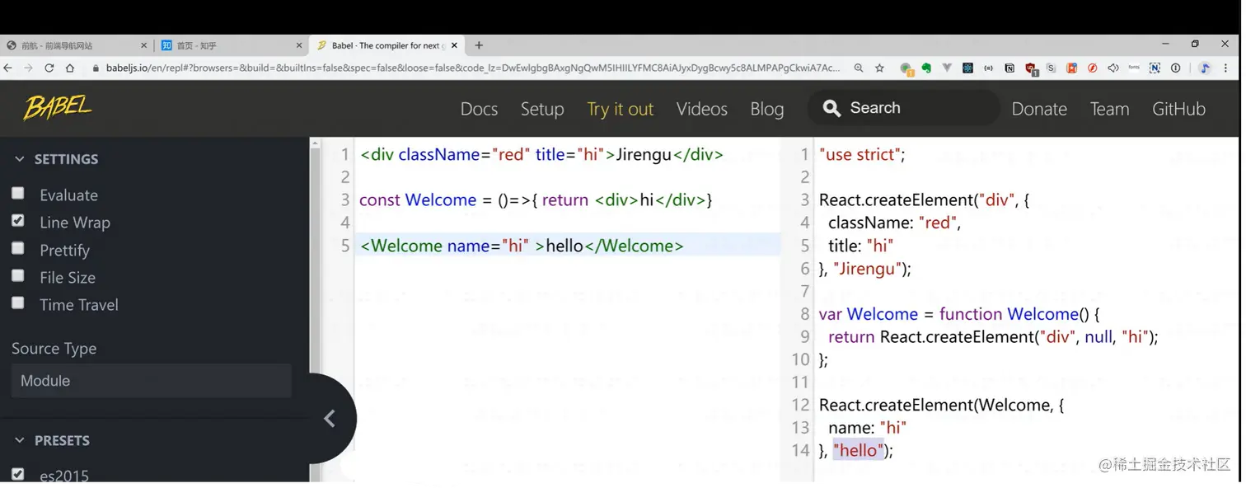Collapse the sidebar with the left chevron
Screen dimensions: 1246x488
[330, 419]
